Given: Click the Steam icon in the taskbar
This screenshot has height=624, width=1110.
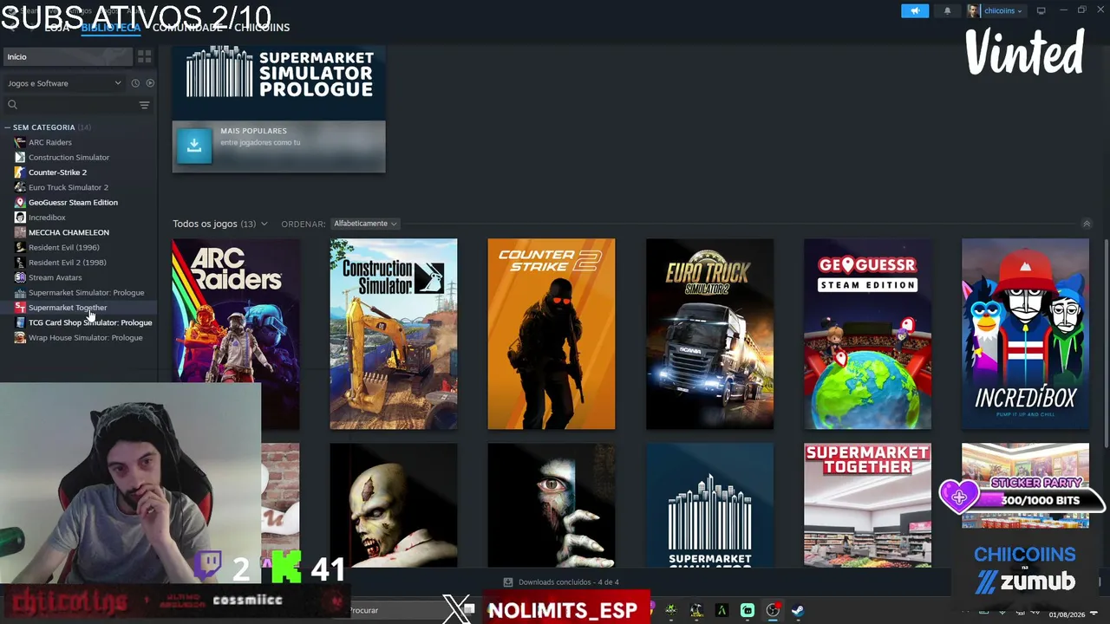Looking at the screenshot, I should [797, 611].
